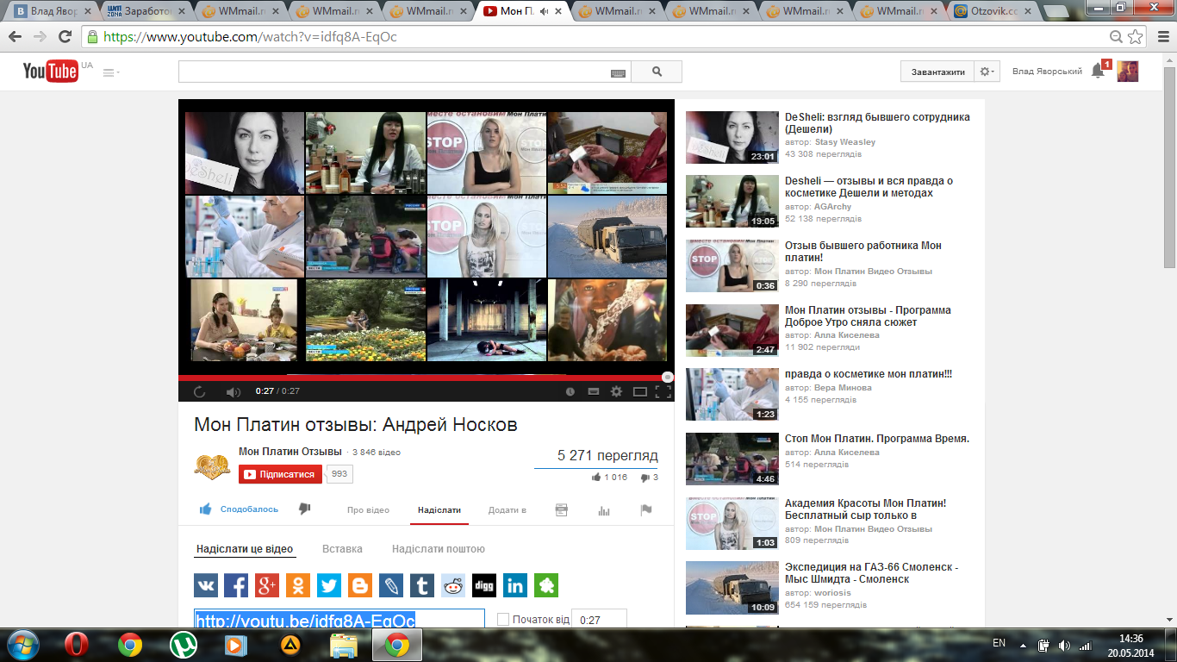The image size is (1177, 662).
Task: Share video on Tumblr icon
Action: [x=422, y=585]
